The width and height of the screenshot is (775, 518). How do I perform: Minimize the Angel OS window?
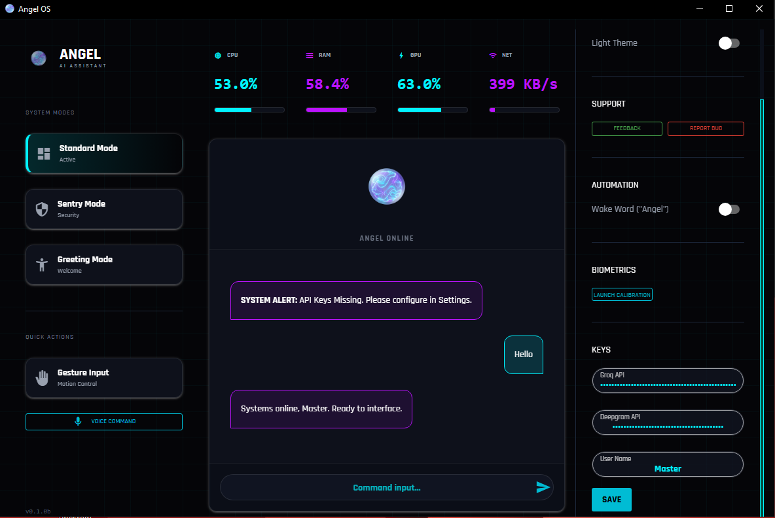tap(699, 9)
